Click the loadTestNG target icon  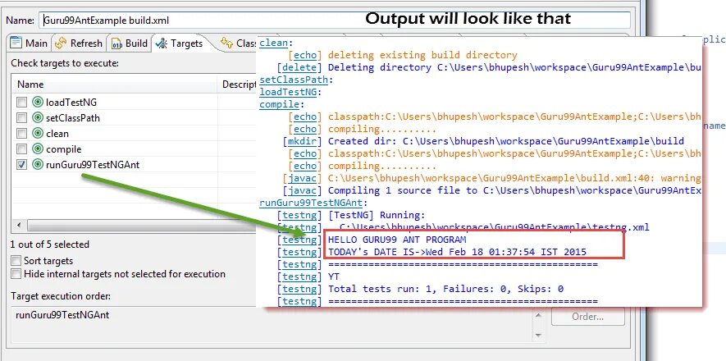click(x=38, y=103)
